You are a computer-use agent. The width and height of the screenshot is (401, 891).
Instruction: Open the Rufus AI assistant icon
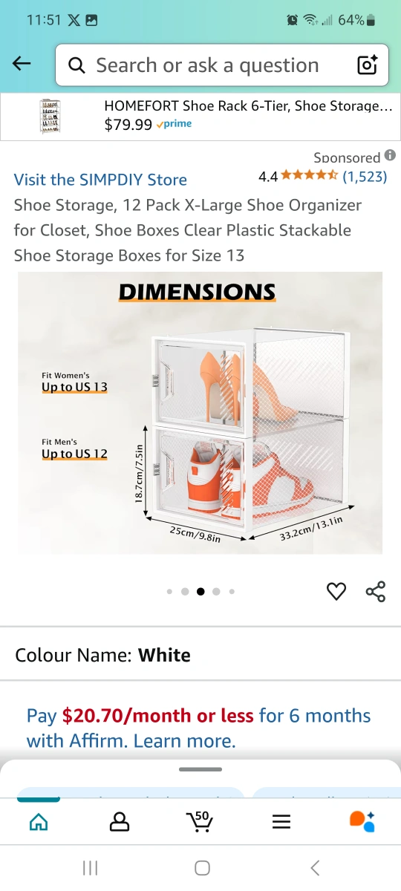coord(362,821)
